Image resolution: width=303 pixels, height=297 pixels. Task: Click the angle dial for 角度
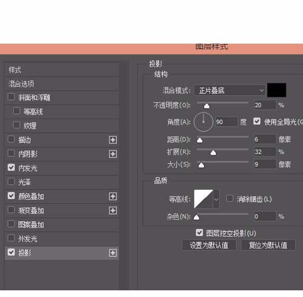(x=204, y=122)
